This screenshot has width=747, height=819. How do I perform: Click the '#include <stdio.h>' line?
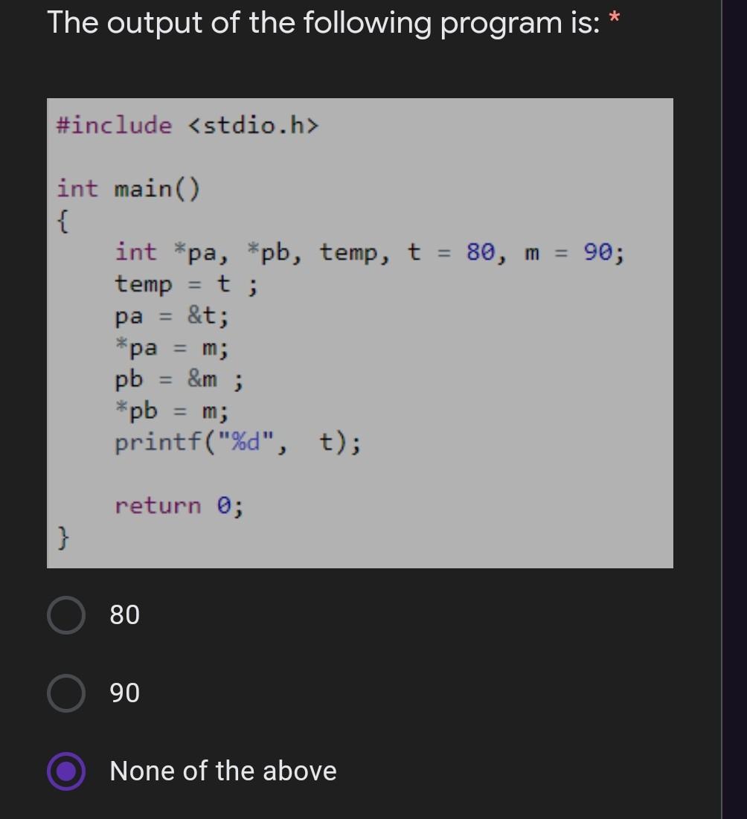pos(186,125)
